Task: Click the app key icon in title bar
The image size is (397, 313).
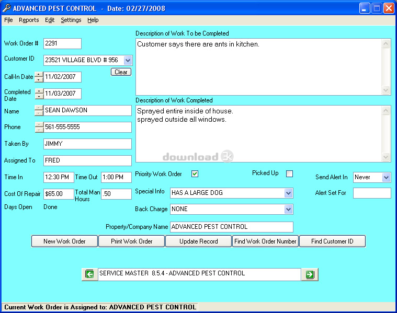Action: click(x=6, y=8)
